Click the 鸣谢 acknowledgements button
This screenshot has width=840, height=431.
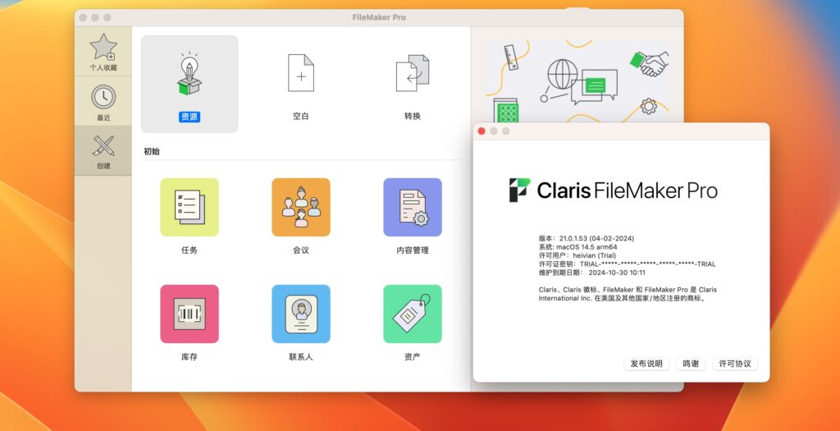(691, 364)
